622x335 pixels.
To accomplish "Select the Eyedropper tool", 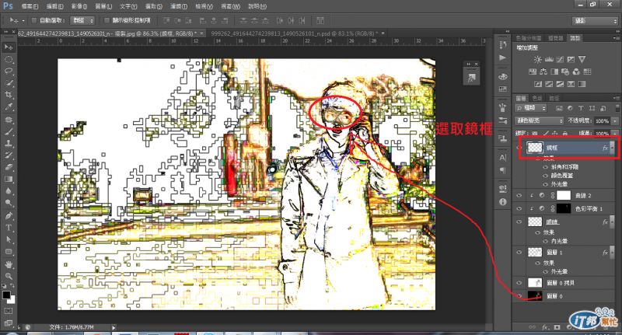I will [9, 106].
